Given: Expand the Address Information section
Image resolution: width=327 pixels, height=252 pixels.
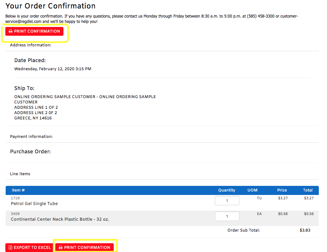Looking at the screenshot, I should (30, 45).
